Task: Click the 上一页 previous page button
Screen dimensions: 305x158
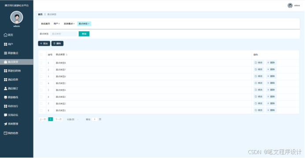Action: tap(43, 119)
